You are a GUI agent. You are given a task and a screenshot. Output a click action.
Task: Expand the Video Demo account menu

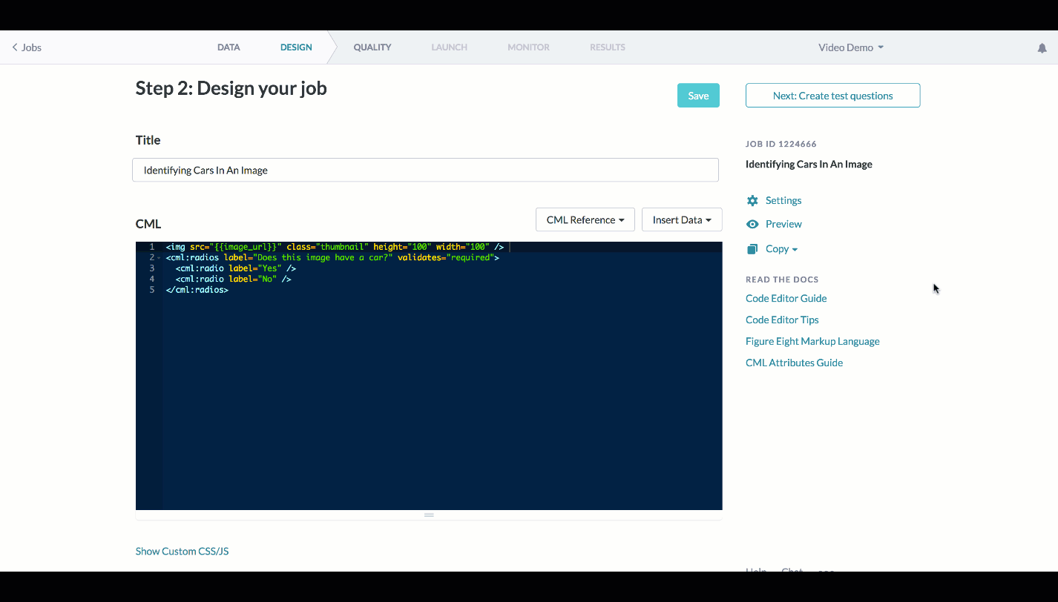click(x=851, y=47)
